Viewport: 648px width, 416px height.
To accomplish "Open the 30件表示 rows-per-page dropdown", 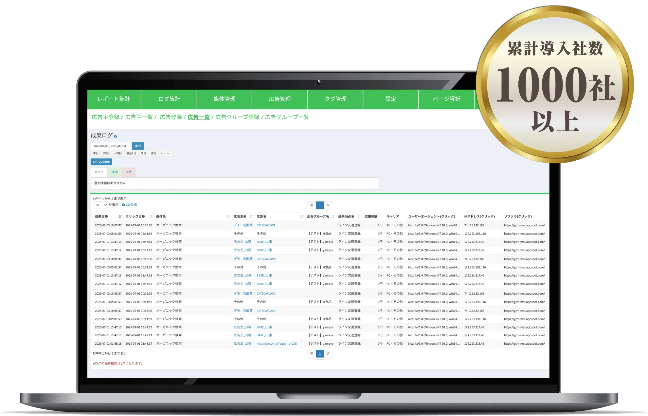I will [x=100, y=205].
